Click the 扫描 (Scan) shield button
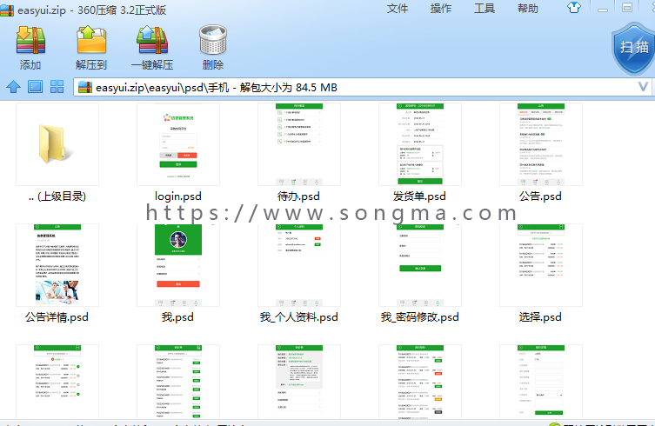This screenshot has height=426, width=655. click(x=634, y=48)
